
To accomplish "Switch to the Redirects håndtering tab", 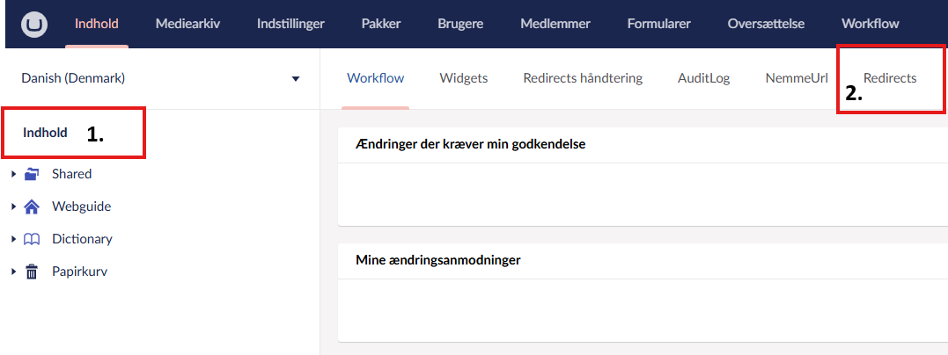I will click(583, 78).
